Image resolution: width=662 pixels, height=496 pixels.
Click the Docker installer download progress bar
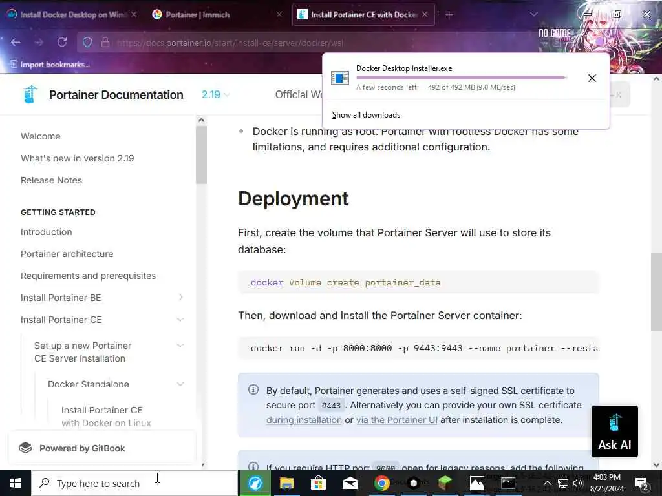[x=461, y=77]
